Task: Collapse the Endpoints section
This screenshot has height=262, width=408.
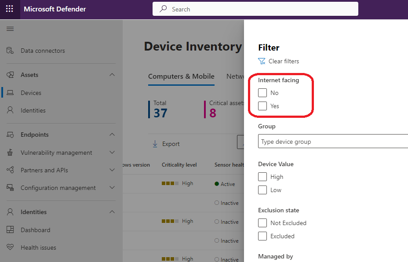Action: pos(113,135)
